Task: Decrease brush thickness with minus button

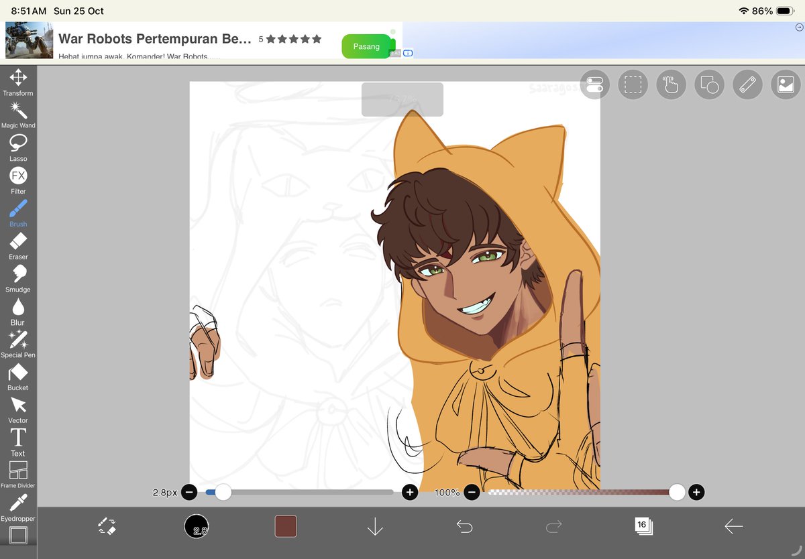Action: tap(189, 493)
